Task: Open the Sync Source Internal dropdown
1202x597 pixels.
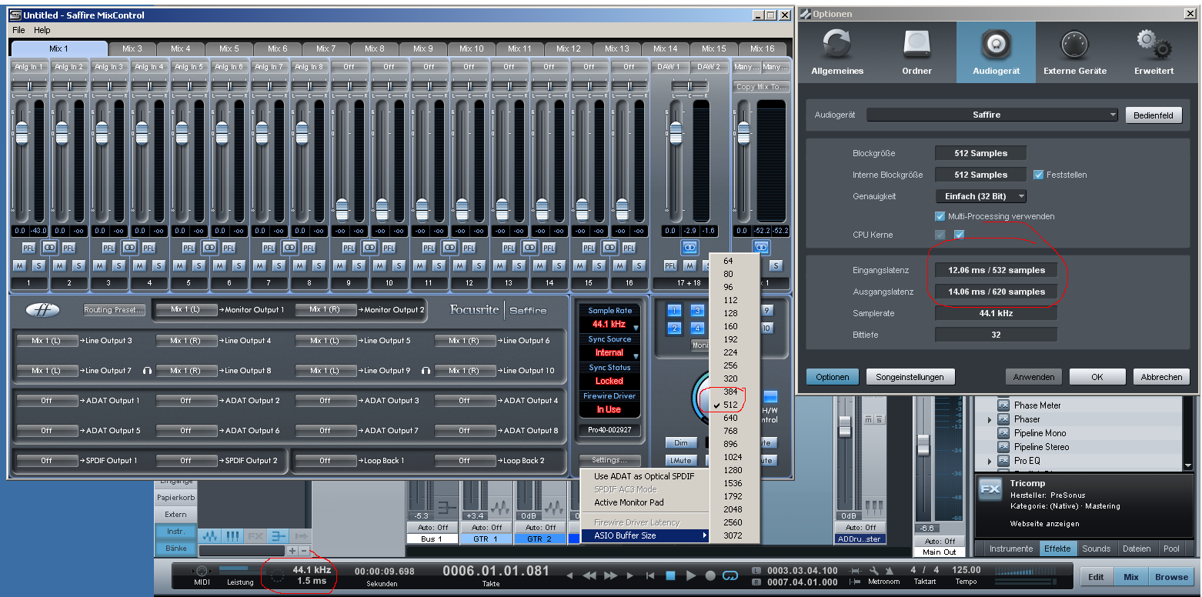Action: click(x=609, y=353)
